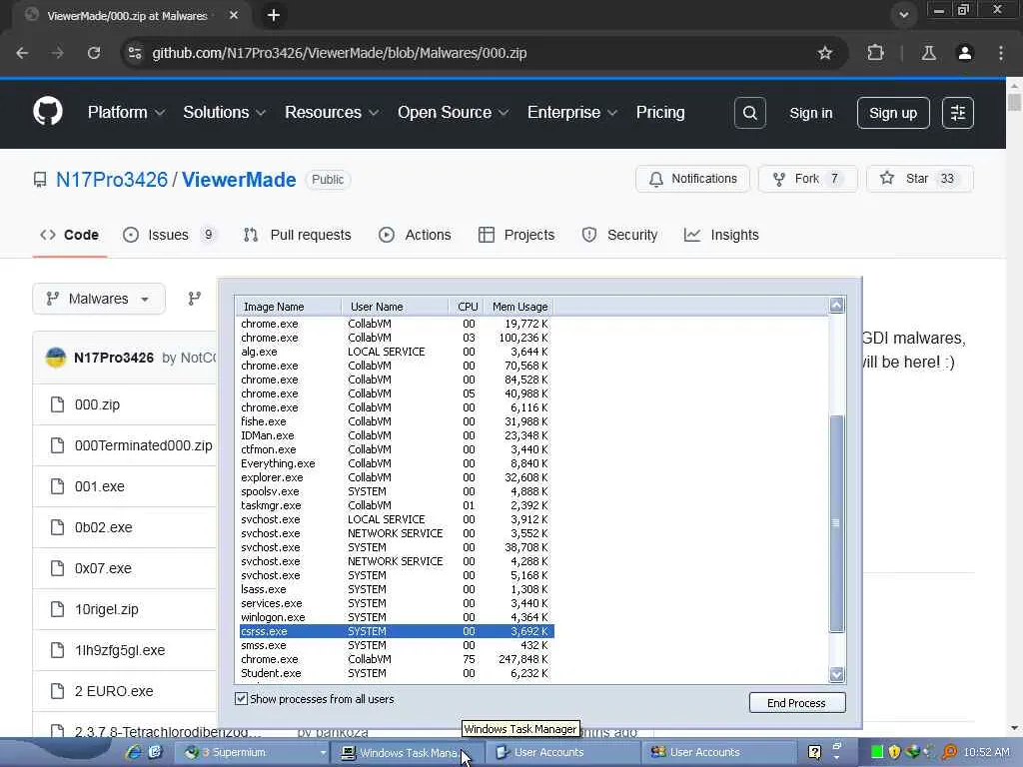Expand the Resources menu
Viewport: 1023px width, 767px height.
click(x=332, y=112)
